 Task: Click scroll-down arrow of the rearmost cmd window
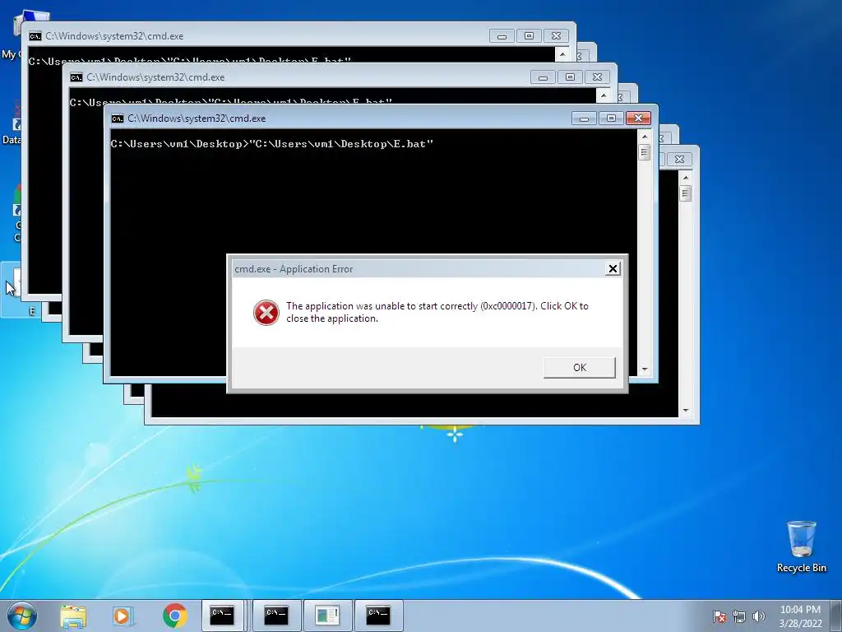(x=686, y=411)
